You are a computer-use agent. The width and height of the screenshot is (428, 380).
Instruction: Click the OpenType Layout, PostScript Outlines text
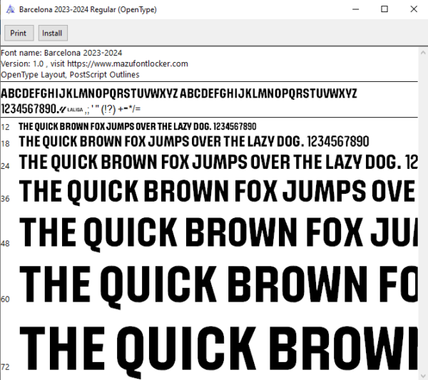click(x=70, y=75)
